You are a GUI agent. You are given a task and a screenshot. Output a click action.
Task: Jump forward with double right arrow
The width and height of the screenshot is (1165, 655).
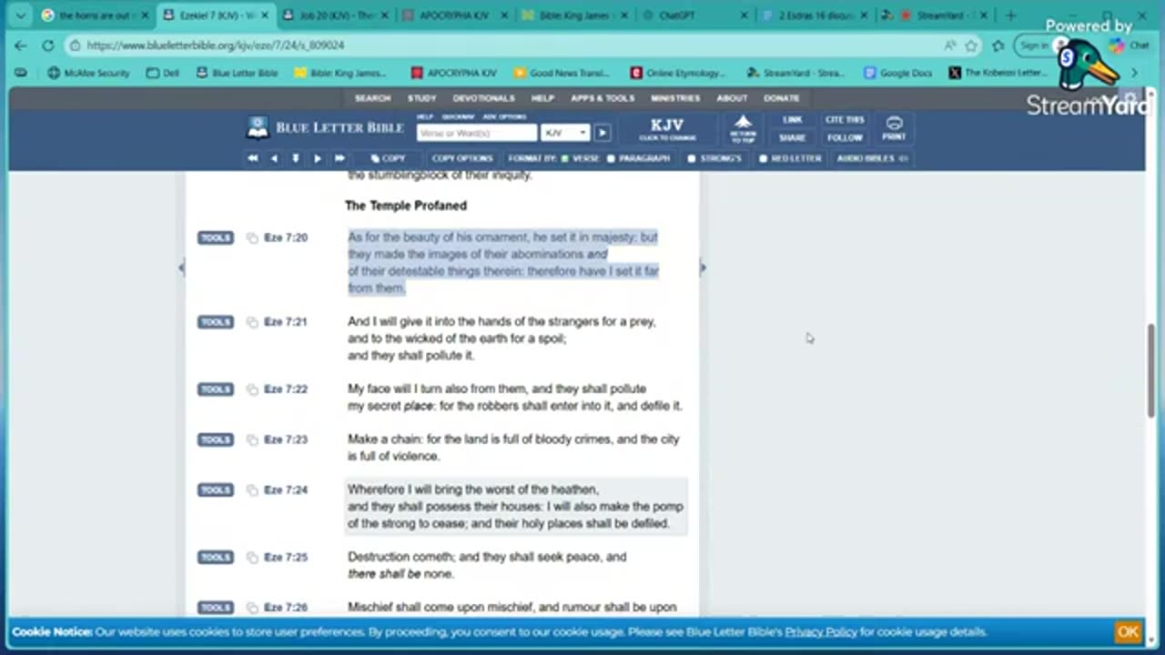pyautogui.click(x=339, y=158)
